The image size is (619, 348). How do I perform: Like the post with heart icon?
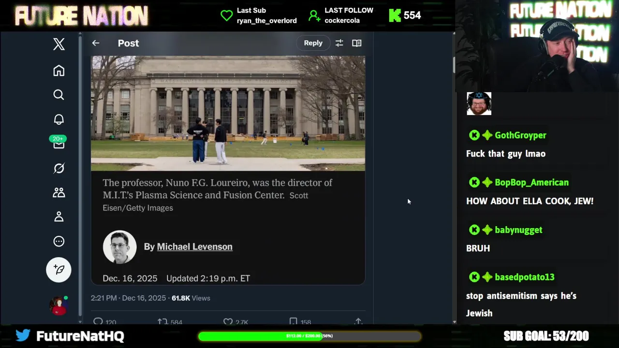coord(228,321)
